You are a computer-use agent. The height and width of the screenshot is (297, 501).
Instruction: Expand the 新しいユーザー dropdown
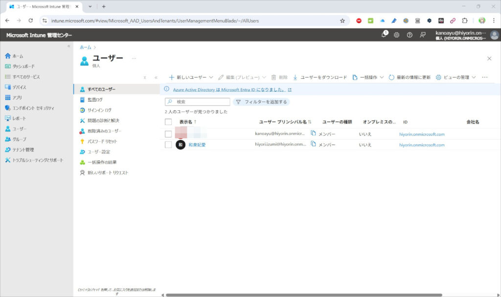pos(211,77)
